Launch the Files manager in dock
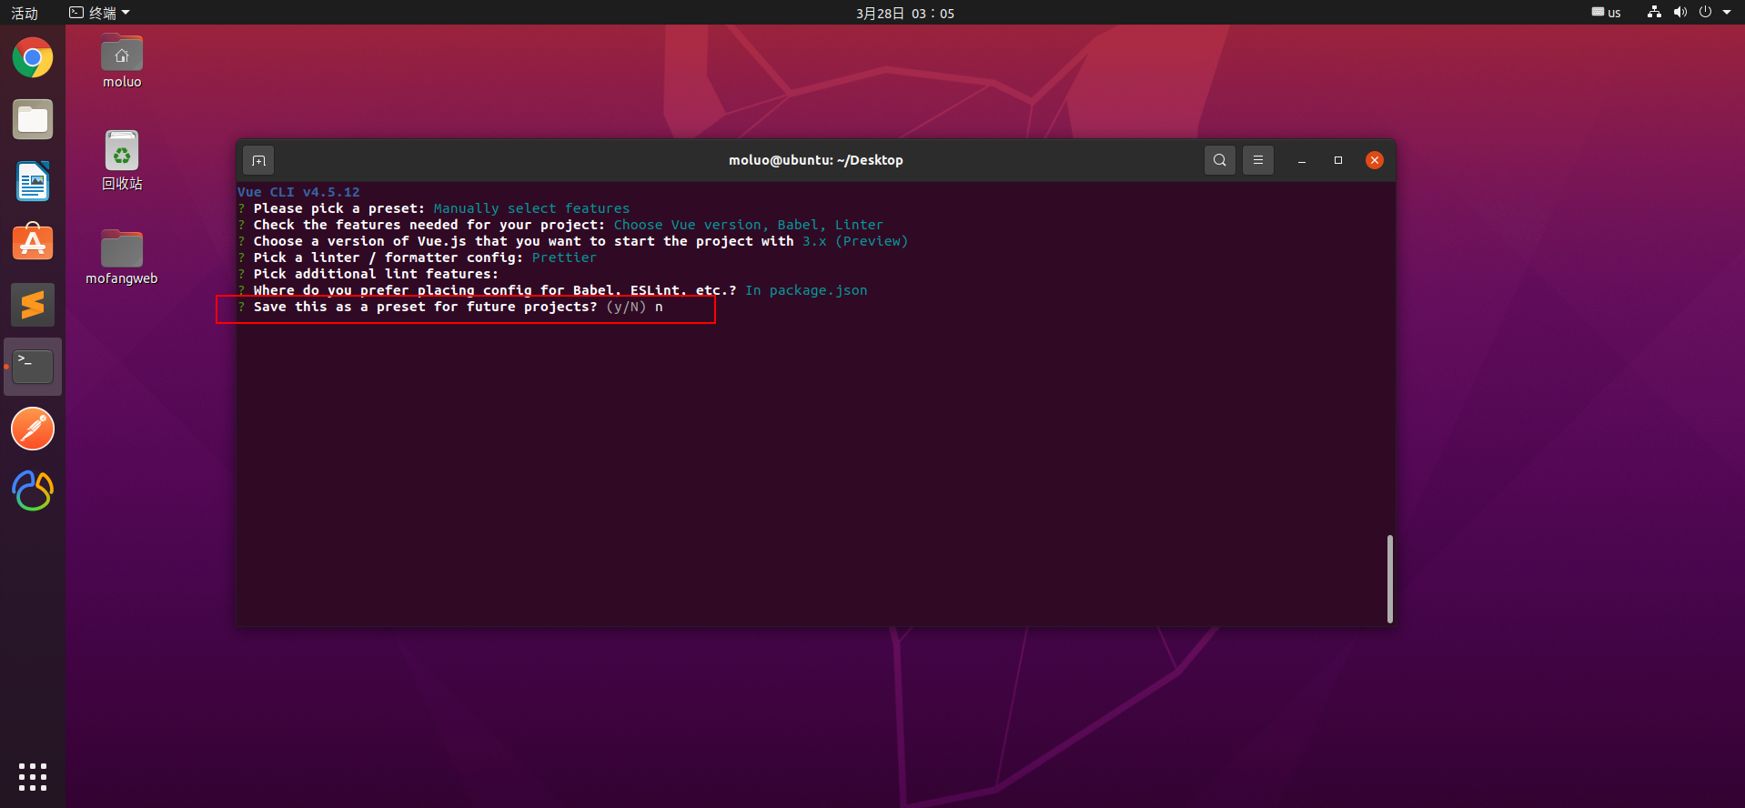 [x=33, y=120]
